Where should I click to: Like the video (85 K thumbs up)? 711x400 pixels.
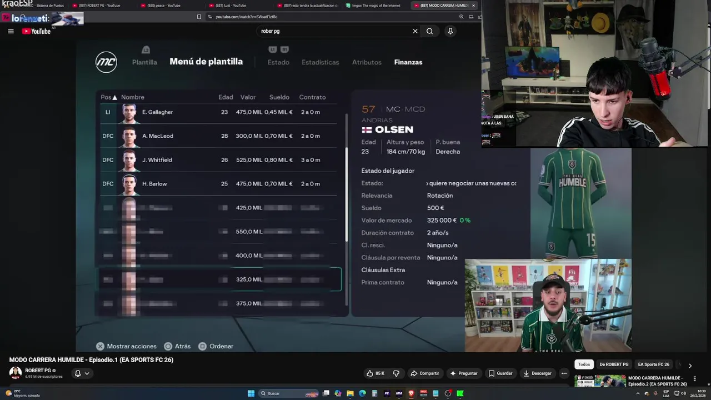375,373
